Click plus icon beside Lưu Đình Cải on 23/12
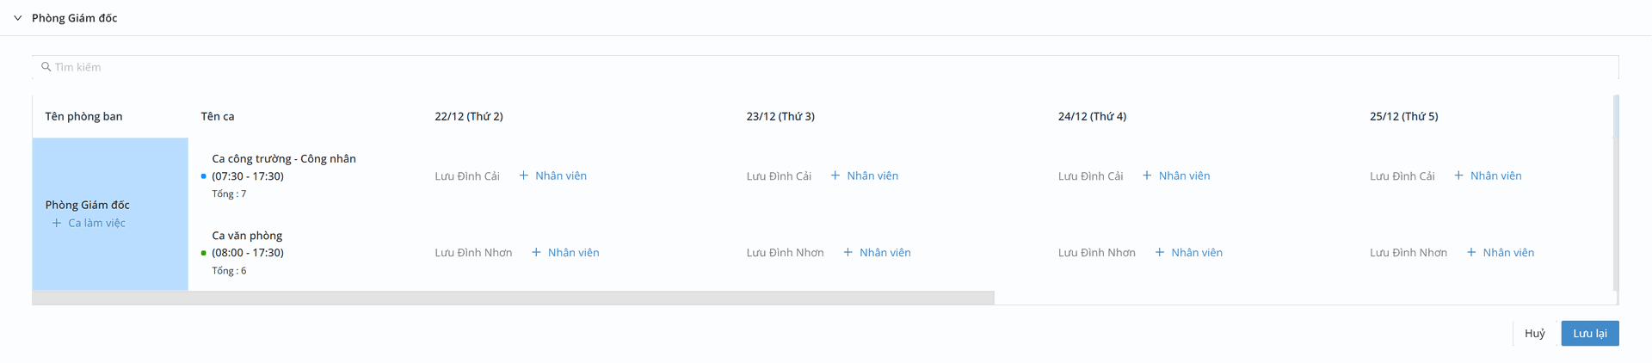Image resolution: width=1652 pixels, height=363 pixels. (835, 175)
